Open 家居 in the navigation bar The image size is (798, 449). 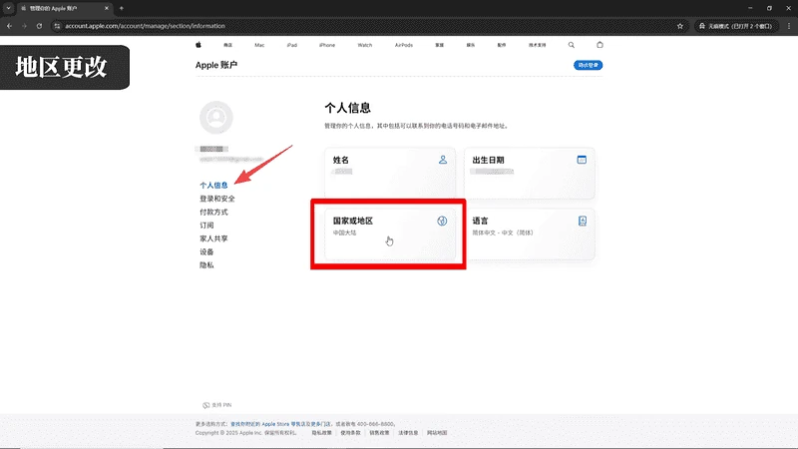tap(440, 45)
